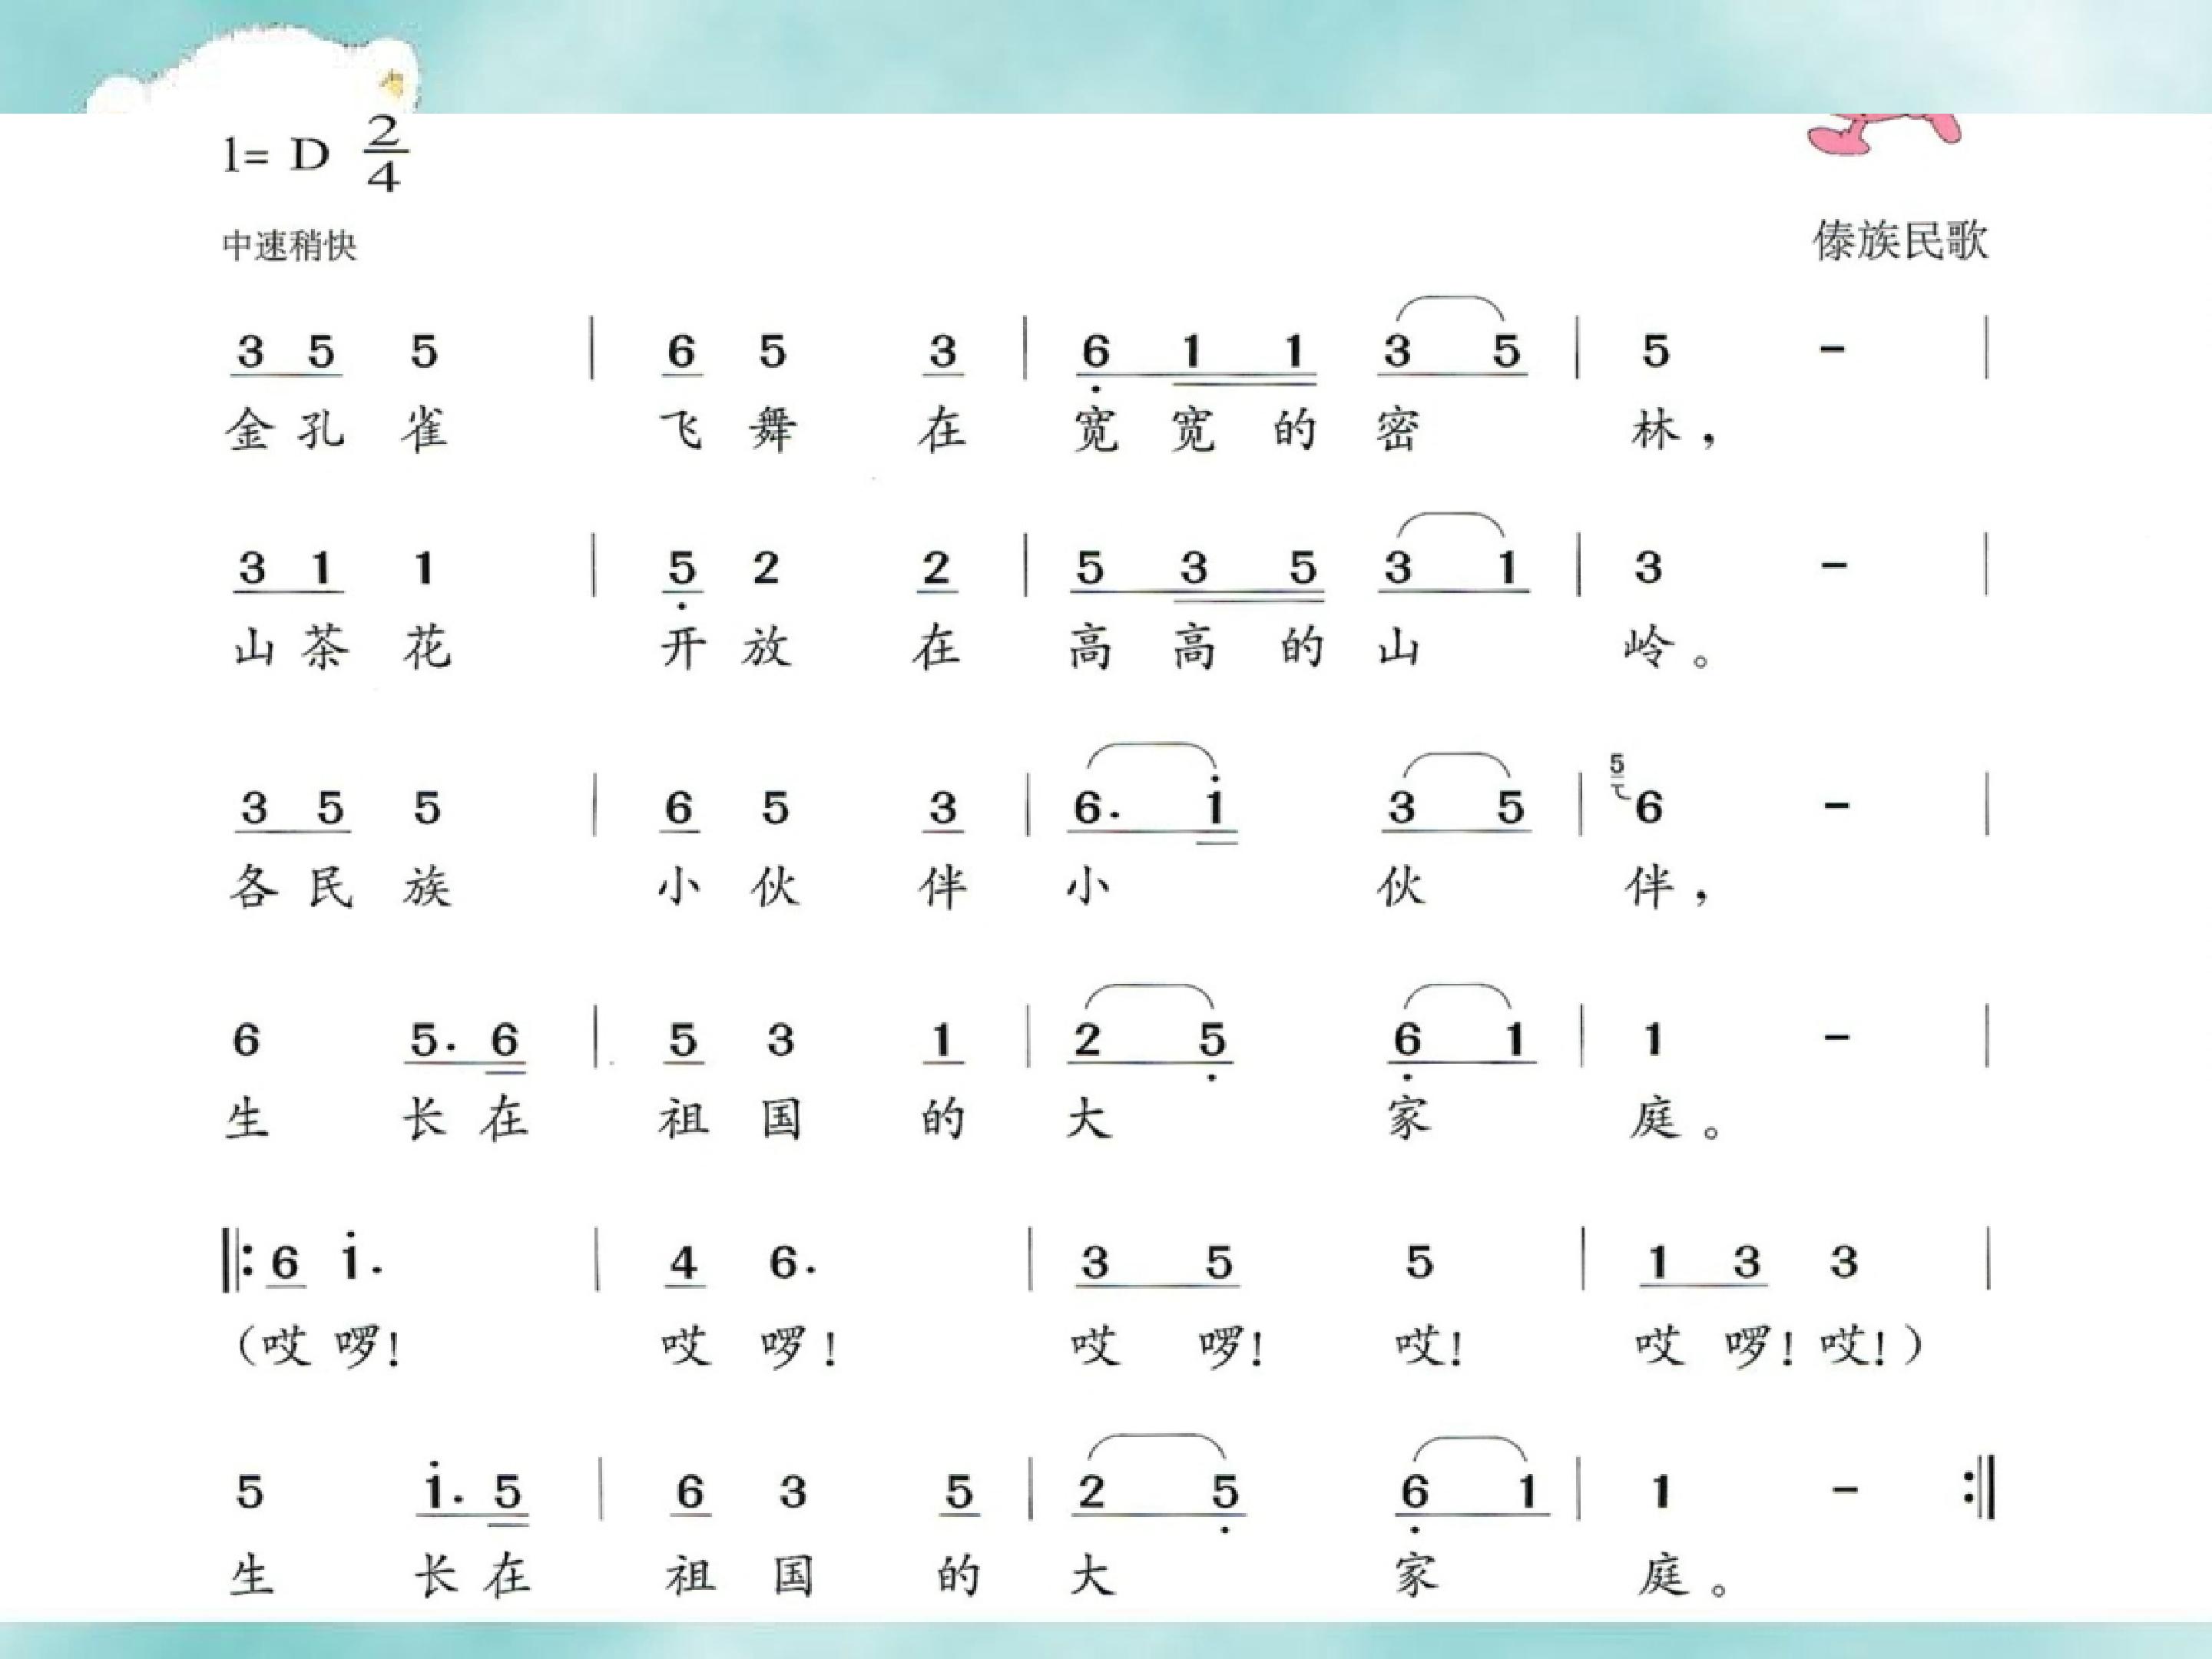
Task: Select the tempo marking "中速稍快"
Action: (x=289, y=246)
